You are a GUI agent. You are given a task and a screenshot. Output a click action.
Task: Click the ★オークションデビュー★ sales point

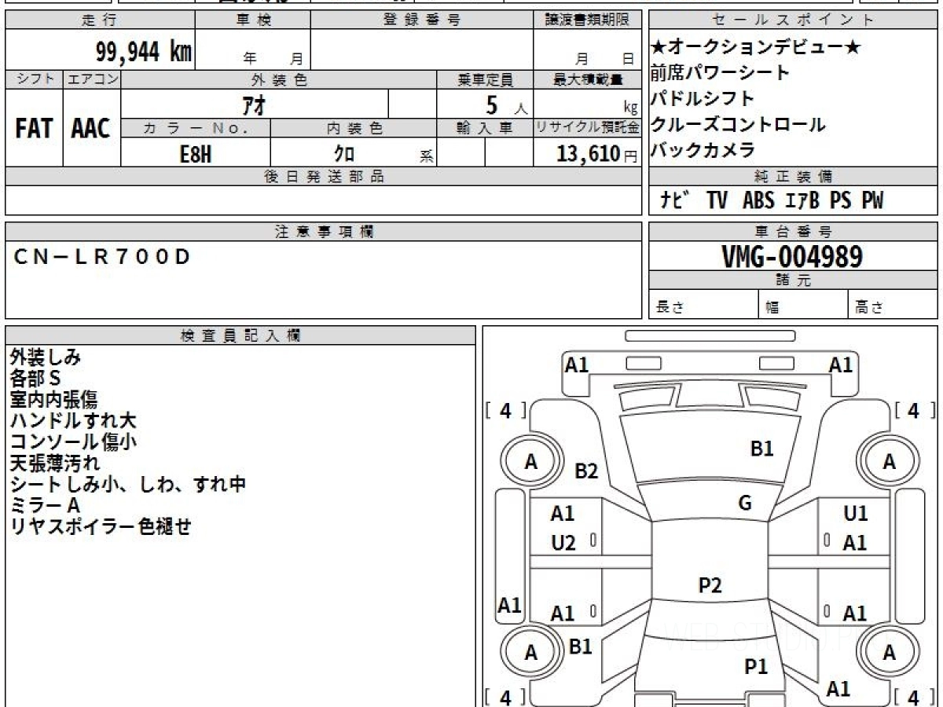pos(755,47)
